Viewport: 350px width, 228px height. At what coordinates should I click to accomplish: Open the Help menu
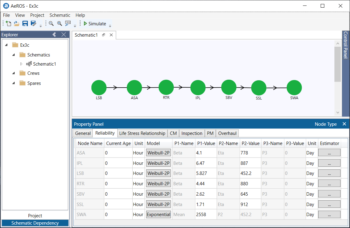coord(80,15)
